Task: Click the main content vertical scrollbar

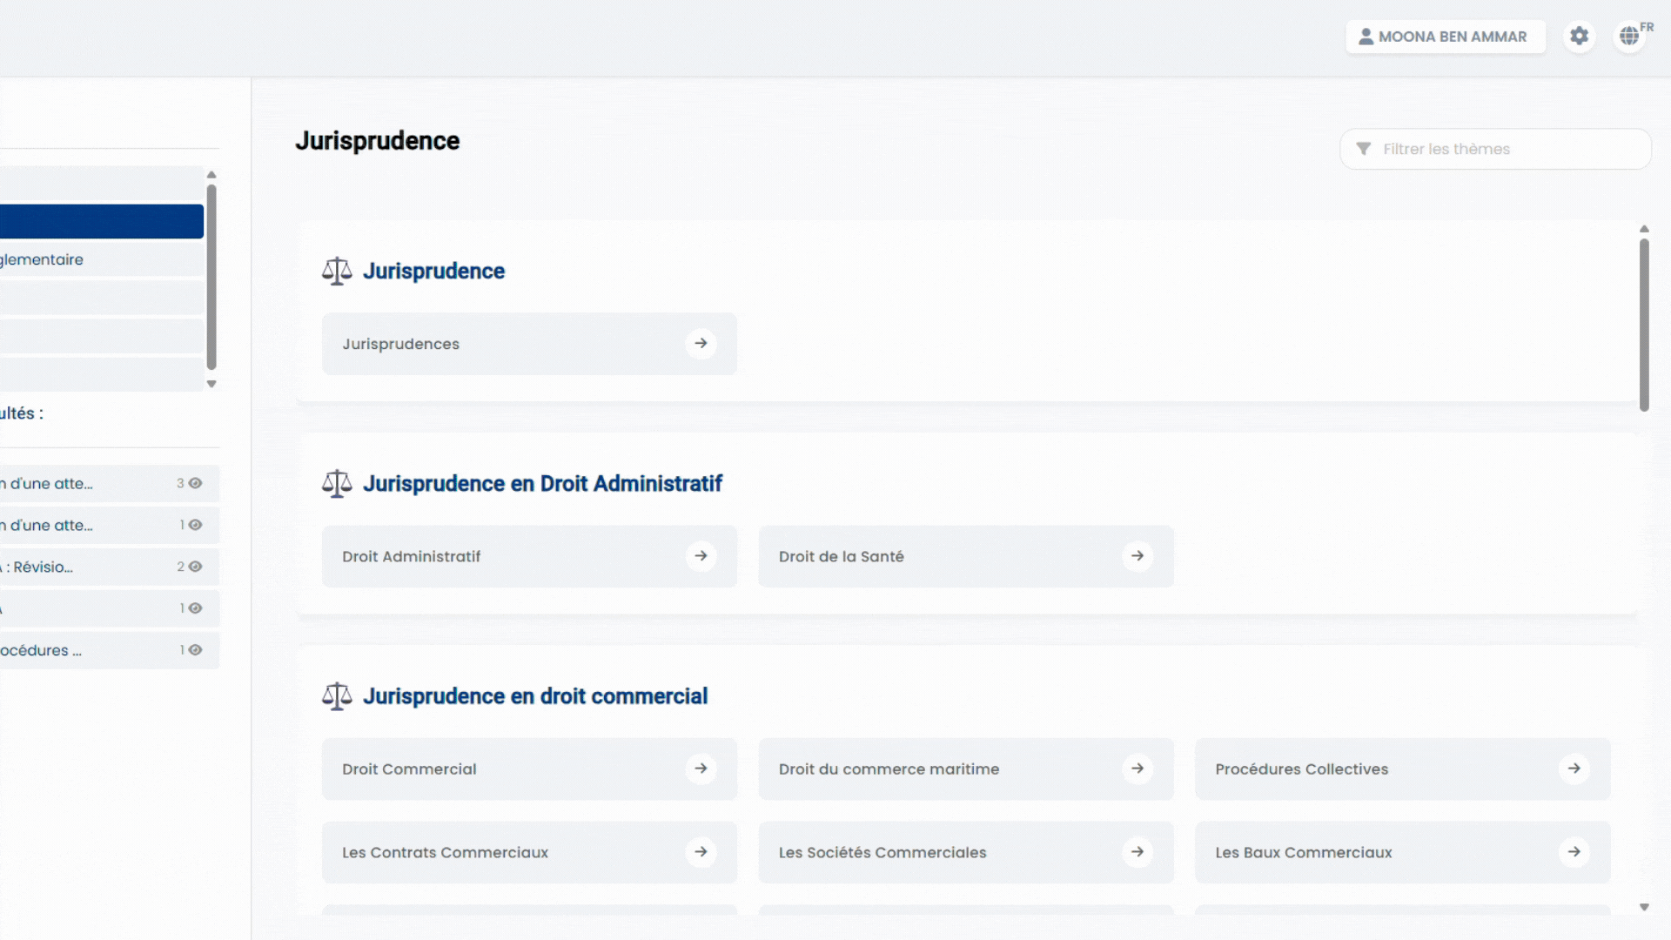Action: [x=1643, y=324]
